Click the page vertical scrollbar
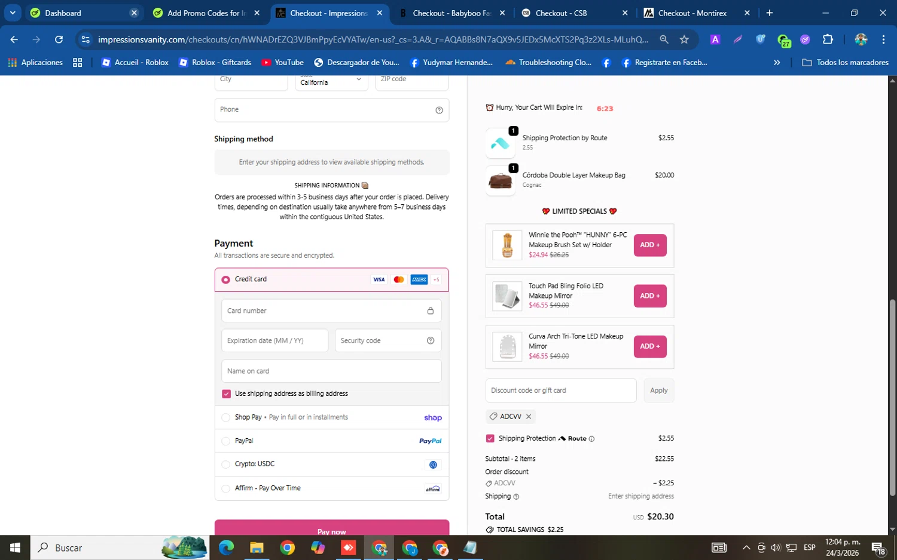The image size is (897, 560). point(892,397)
